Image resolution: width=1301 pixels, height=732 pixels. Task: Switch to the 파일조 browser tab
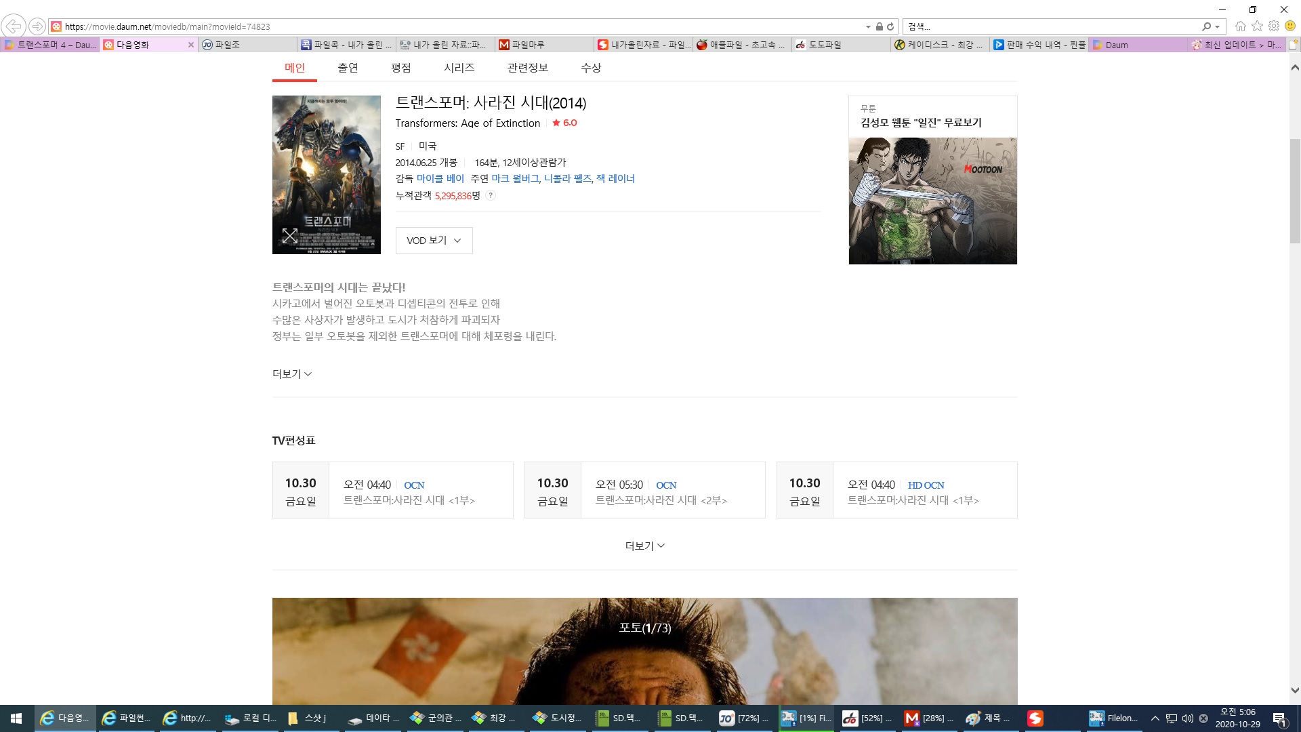click(247, 45)
